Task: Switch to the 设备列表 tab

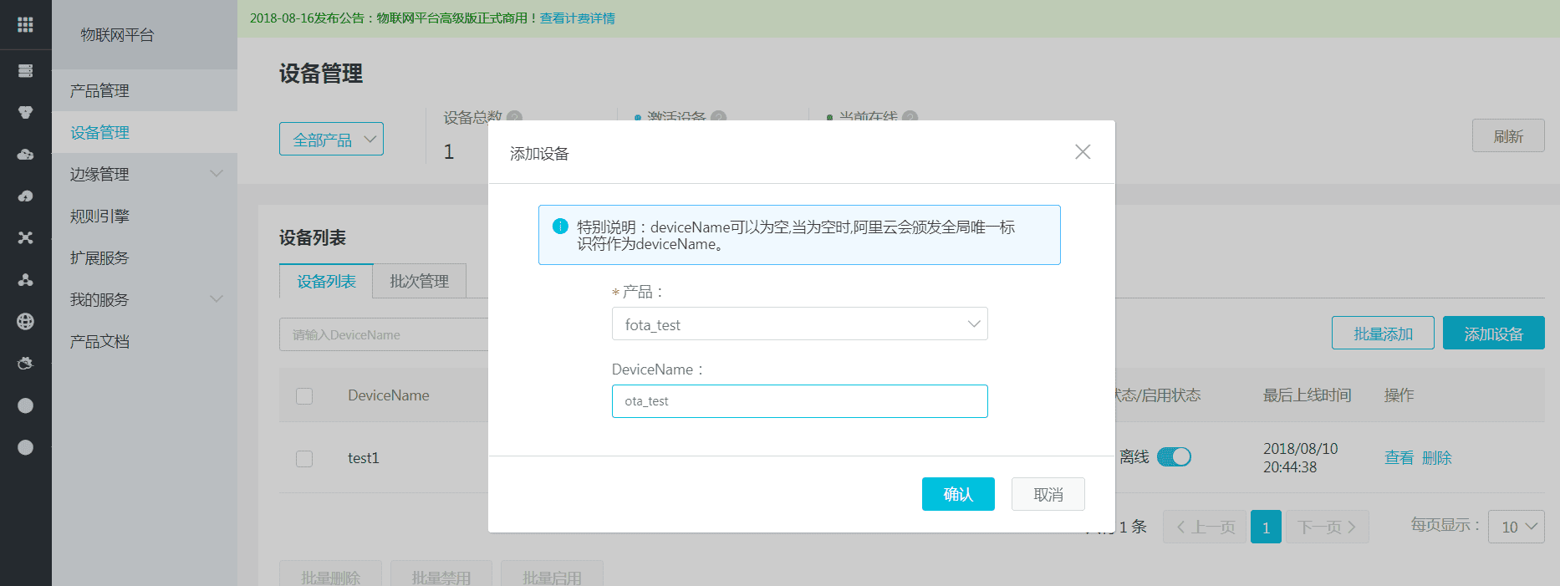Action: tap(326, 282)
